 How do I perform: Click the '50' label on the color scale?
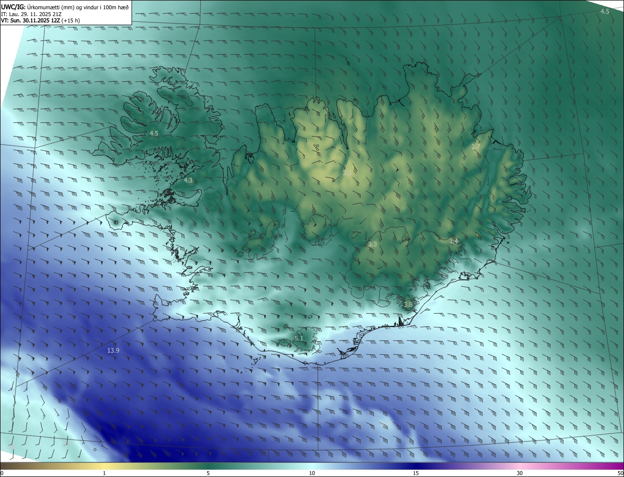620,473
